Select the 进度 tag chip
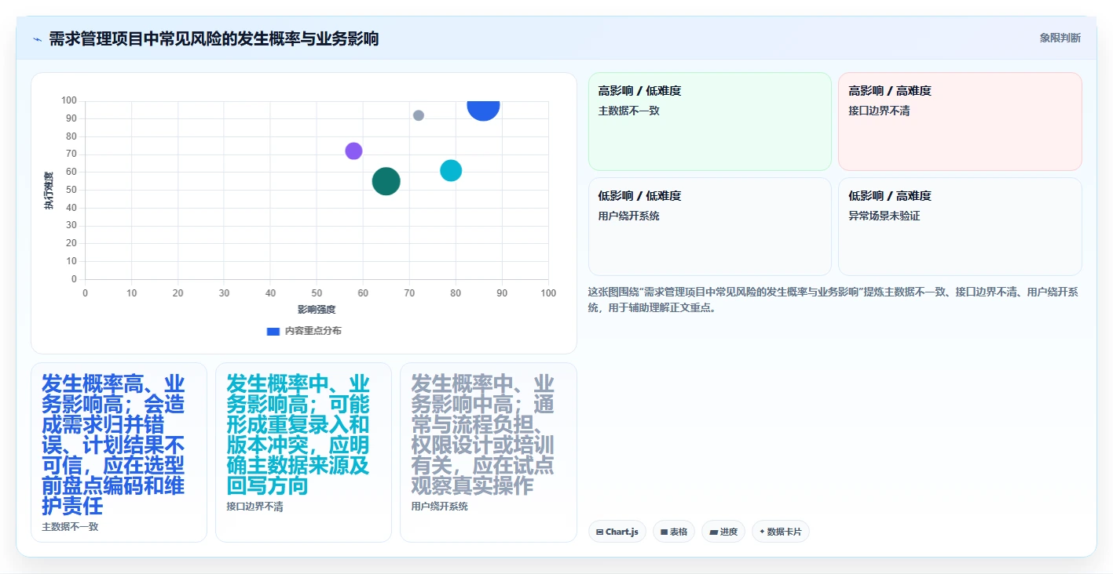 723,532
